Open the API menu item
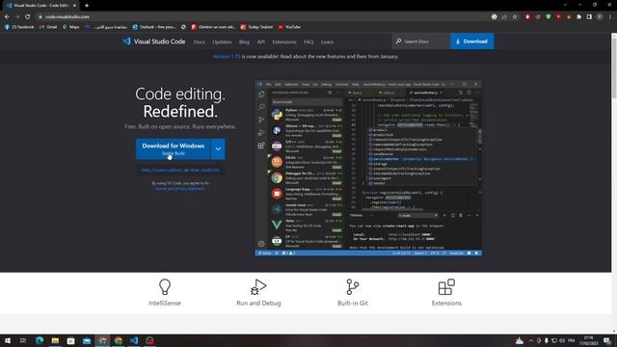Screen dimensions: 617x347 point(261,41)
